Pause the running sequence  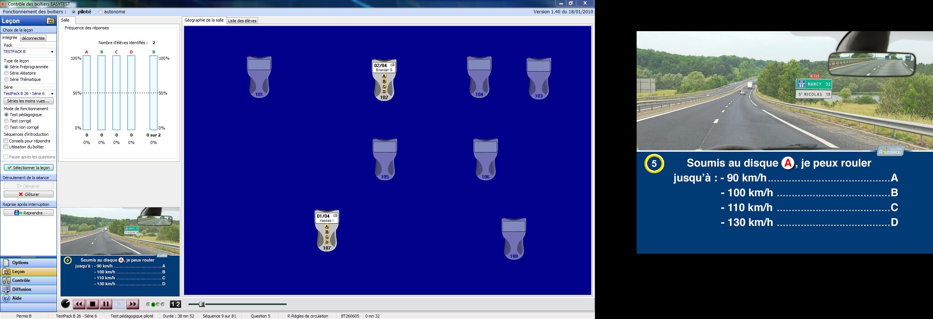click(x=106, y=304)
